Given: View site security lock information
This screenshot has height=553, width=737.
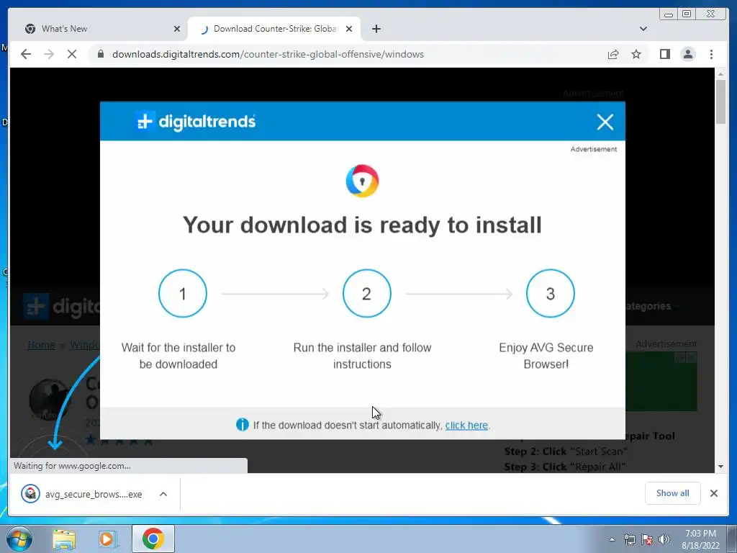Looking at the screenshot, I should pyautogui.click(x=100, y=54).
